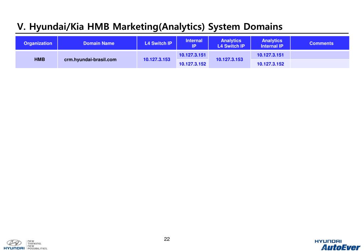364x251 pixels.
Task: Click the crm.hyundai-brasil.com domain cell
Action: pyautogui.click(x=97, y=60)
